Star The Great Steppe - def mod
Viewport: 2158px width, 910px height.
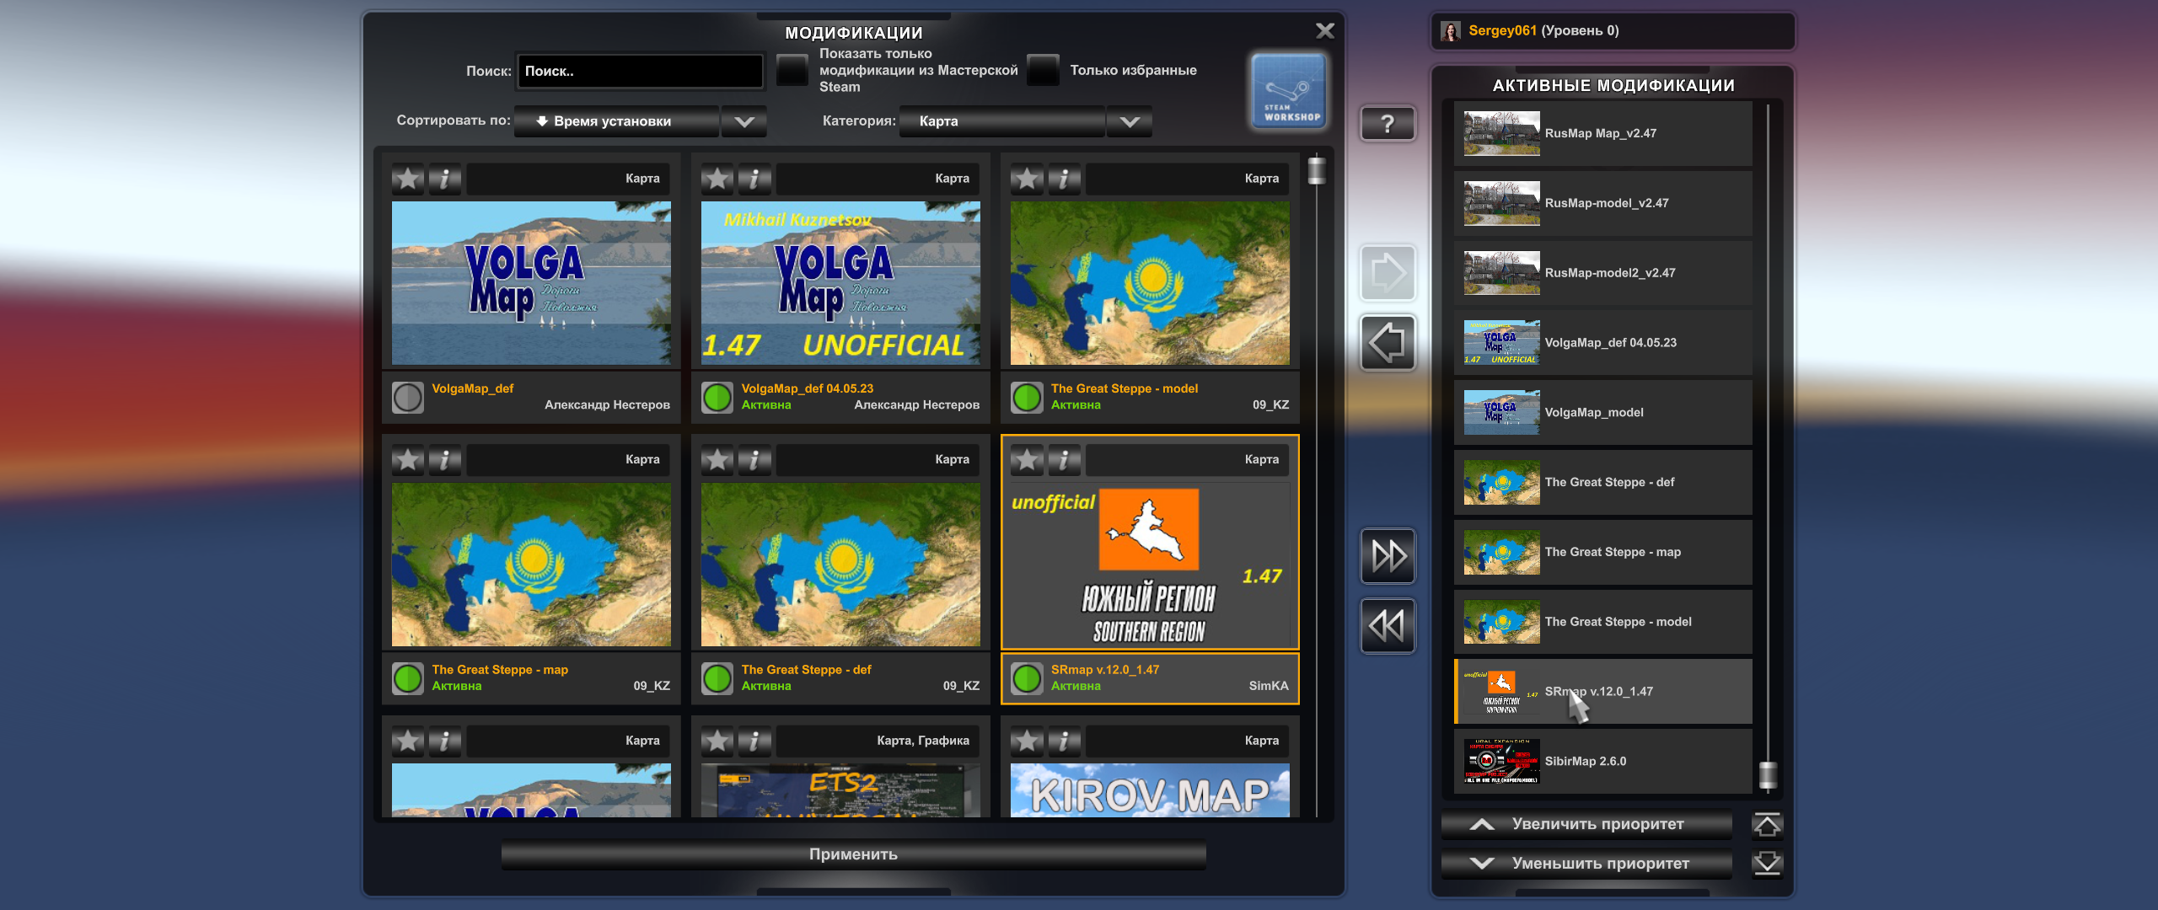click(717, 460)
